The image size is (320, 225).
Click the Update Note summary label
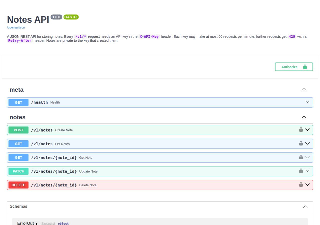88,171
